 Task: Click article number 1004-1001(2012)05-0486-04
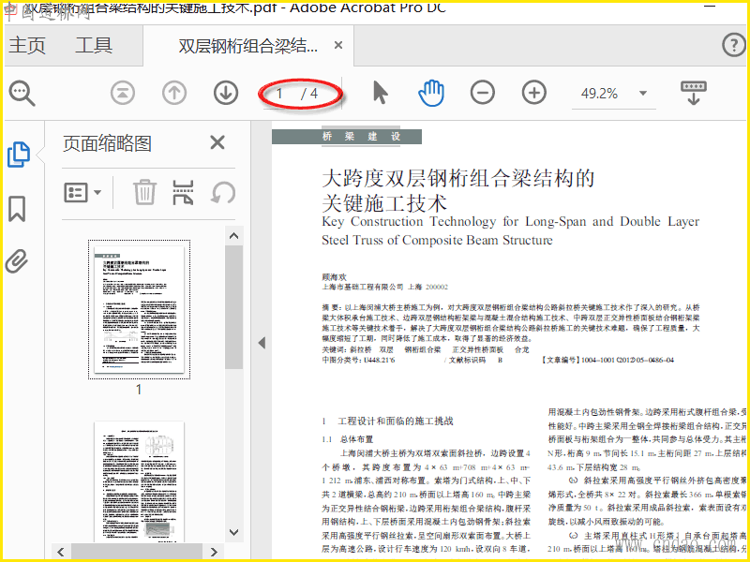click(627, 360)
